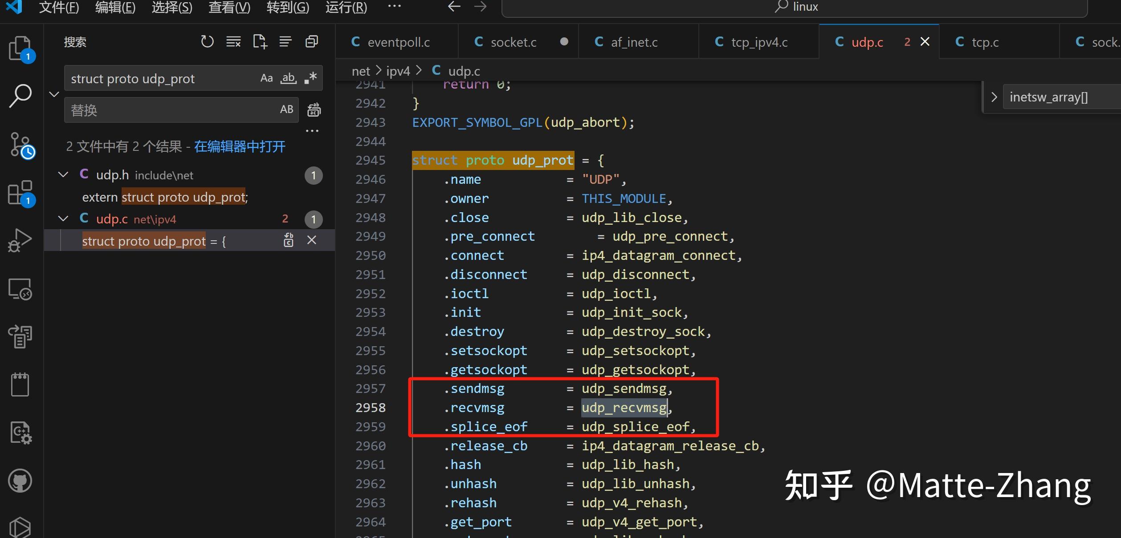The image size is (1121, 538).
Task: Open the 运行(R) menu
Action: click(346, 7)
